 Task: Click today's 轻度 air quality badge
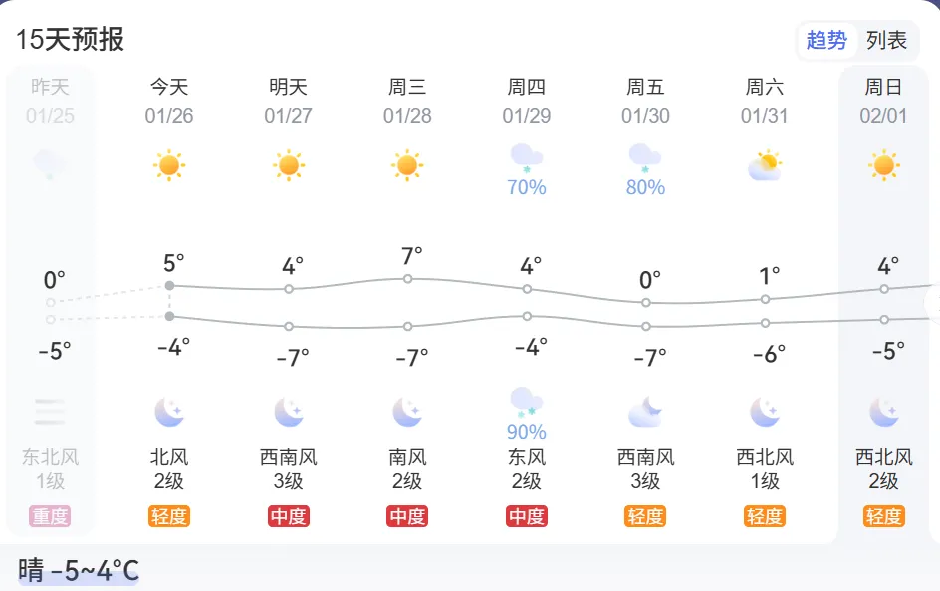point(169,516)
